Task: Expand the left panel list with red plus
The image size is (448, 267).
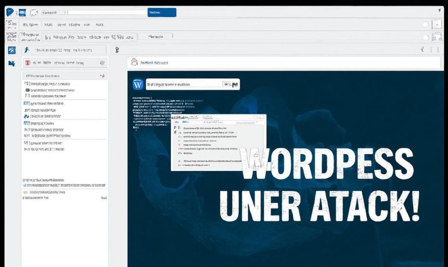Action: [102, 76]
